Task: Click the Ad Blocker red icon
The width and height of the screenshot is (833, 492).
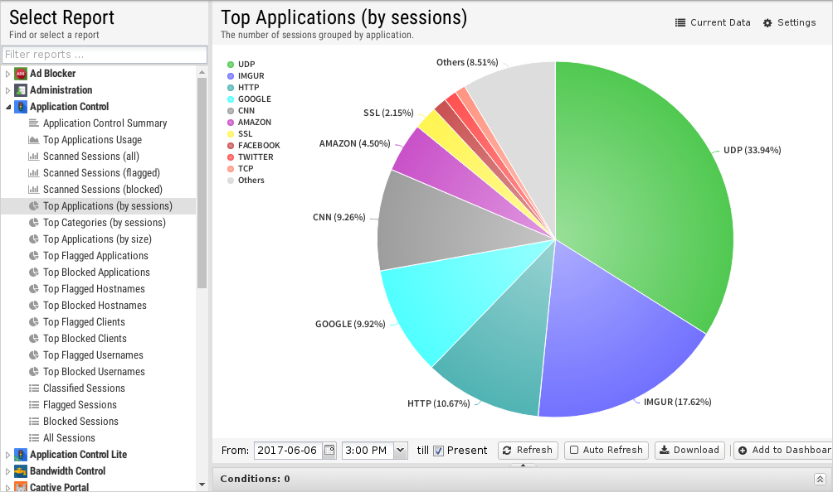Action: tap(21, 74)
